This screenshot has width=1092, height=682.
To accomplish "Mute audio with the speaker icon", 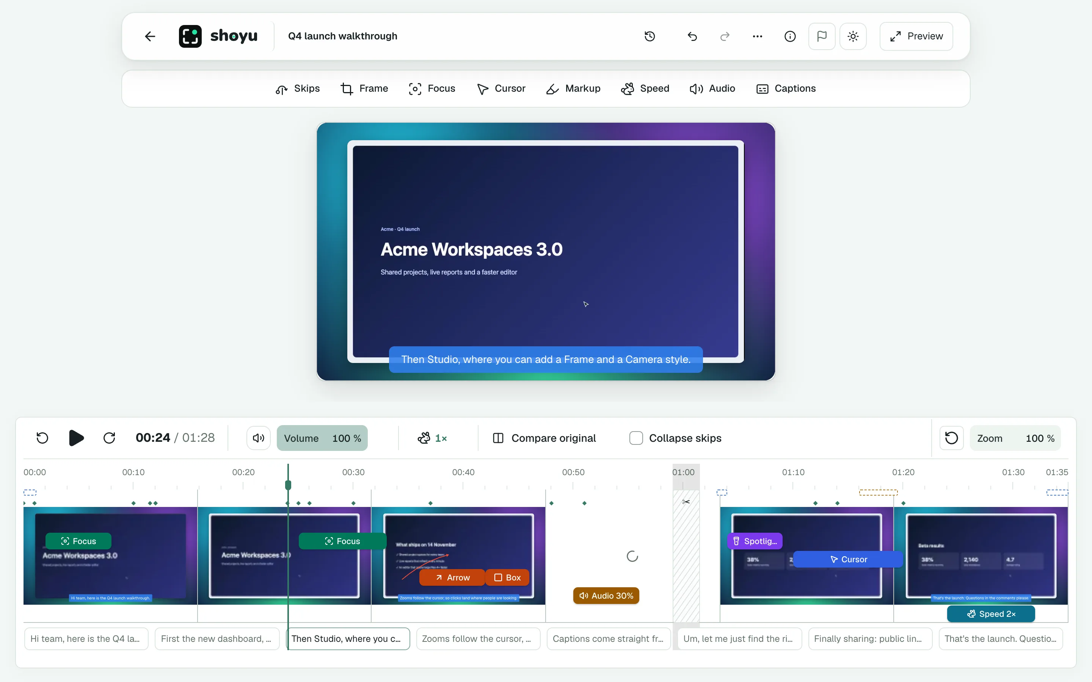I will pos(259,438).
